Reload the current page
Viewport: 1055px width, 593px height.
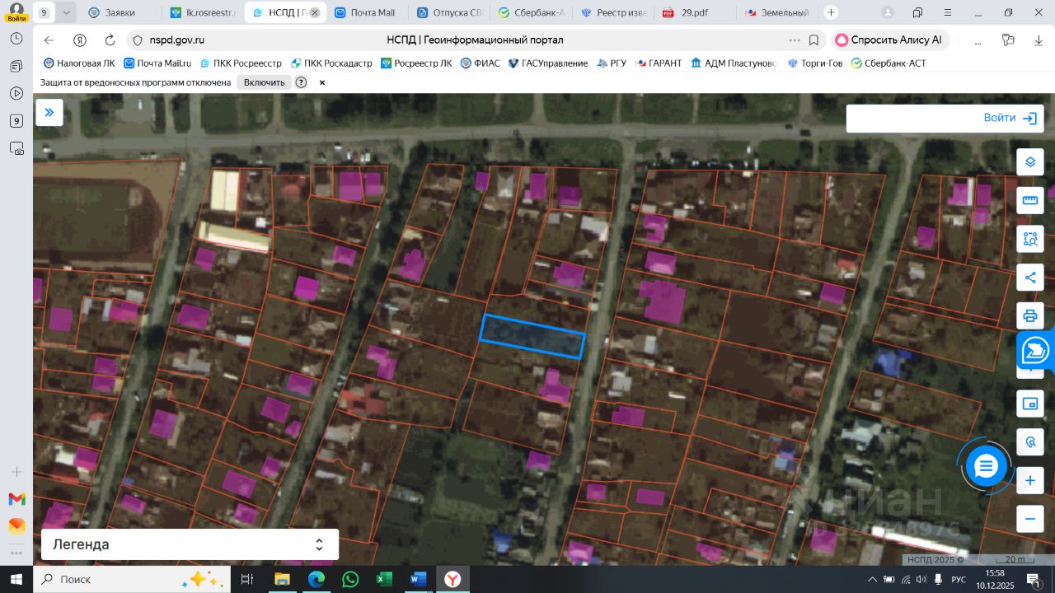click(110, 40)
